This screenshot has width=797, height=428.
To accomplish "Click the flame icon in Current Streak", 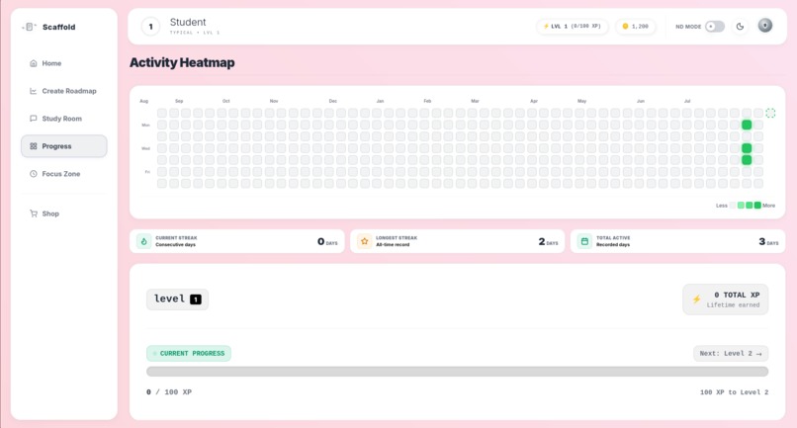I will tap(143, 241).
